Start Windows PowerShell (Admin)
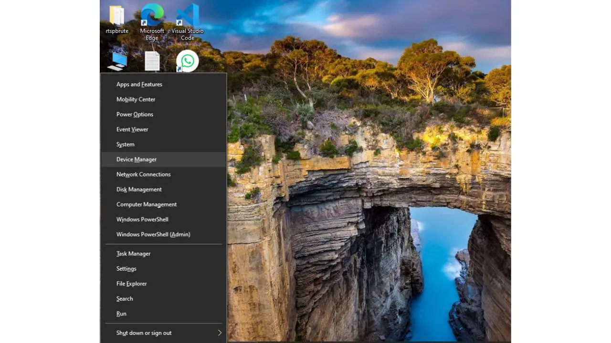 click(x=164, y=234)
